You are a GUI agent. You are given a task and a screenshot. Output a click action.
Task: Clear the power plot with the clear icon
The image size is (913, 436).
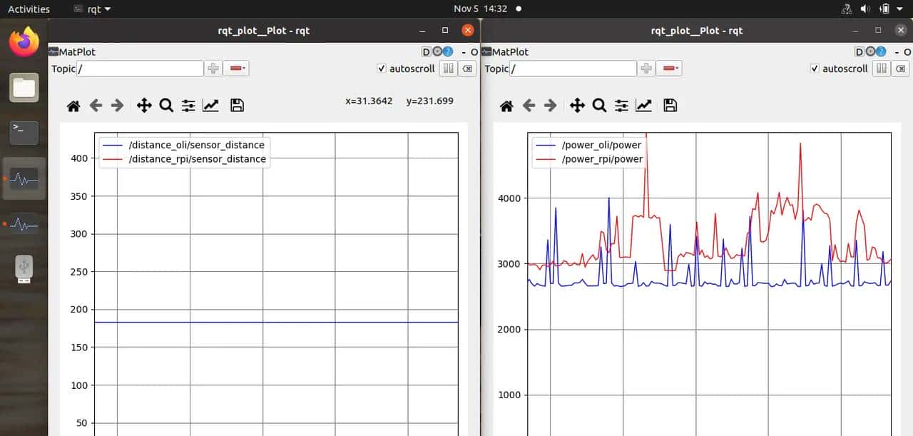tap(901, 69)
